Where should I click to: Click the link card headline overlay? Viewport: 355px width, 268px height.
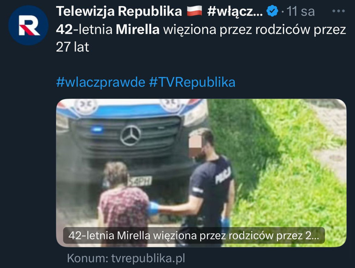pyautogui.click(x=194, y=235)
